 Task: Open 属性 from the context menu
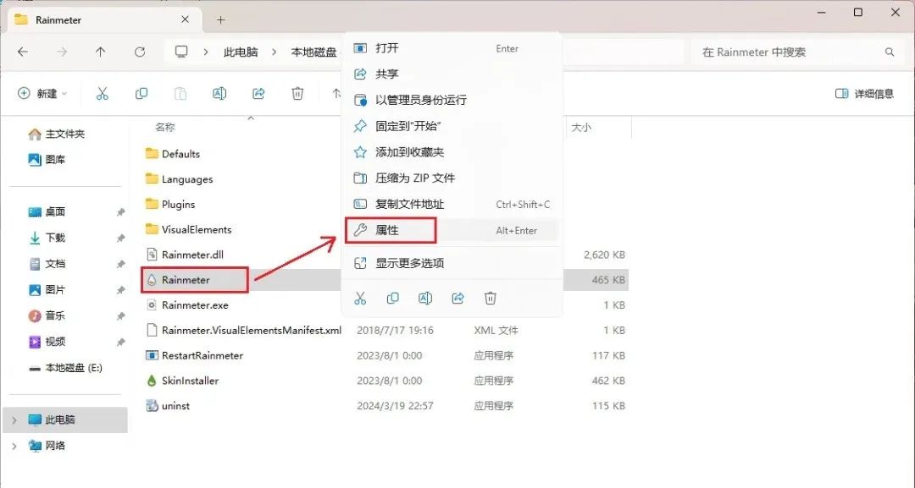point(452,231)
